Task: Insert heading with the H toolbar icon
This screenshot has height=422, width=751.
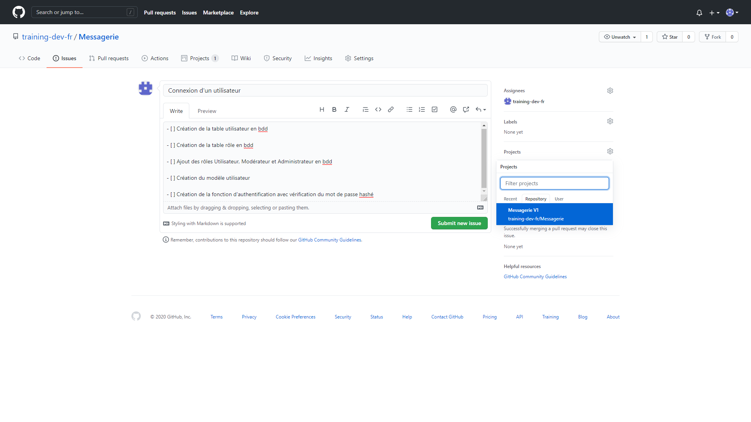Action: [322, 109]
